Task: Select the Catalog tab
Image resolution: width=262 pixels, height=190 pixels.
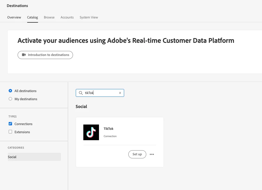Action: pos(32,17)
